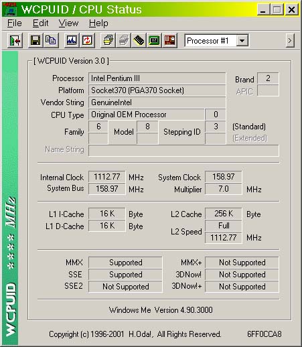Copy CPU info to clipboard

coord(51,40)
